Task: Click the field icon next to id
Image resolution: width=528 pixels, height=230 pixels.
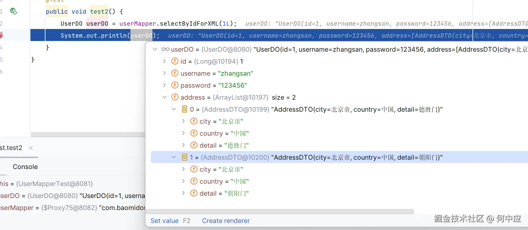Action: 175,61
